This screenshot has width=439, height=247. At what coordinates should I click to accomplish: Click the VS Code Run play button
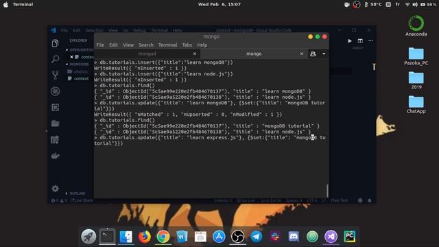(x=350, y=41)
